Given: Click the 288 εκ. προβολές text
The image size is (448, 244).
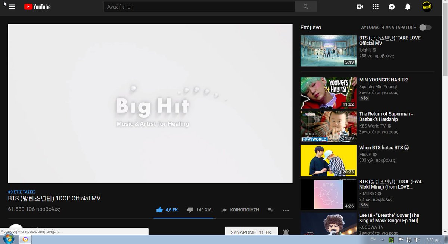Looking at the screenshot, I should [376, 56].
